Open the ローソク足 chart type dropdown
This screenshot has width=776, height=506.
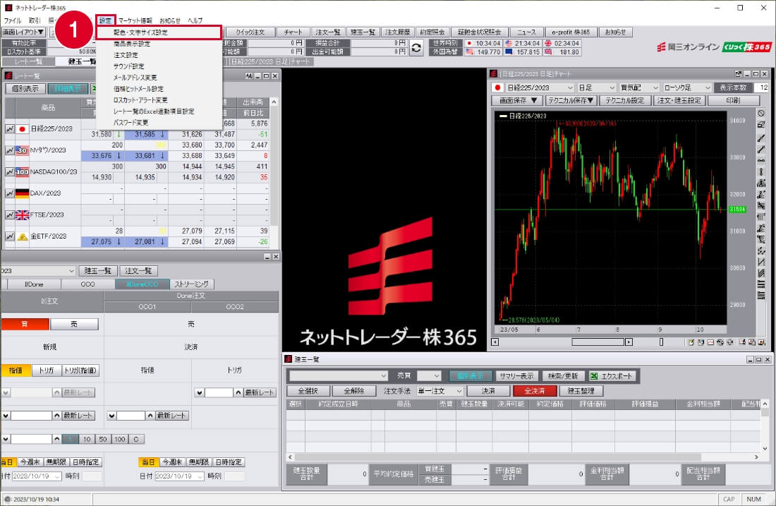coord(687,88)
